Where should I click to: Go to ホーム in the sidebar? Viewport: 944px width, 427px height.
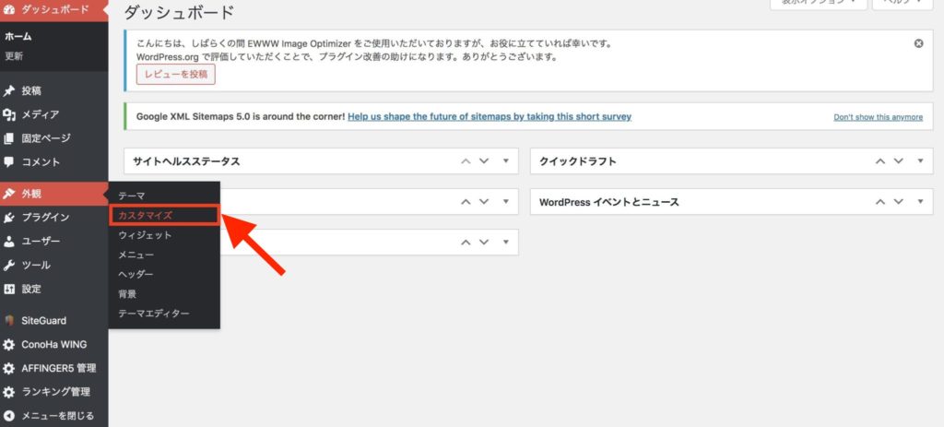(18, 36)
